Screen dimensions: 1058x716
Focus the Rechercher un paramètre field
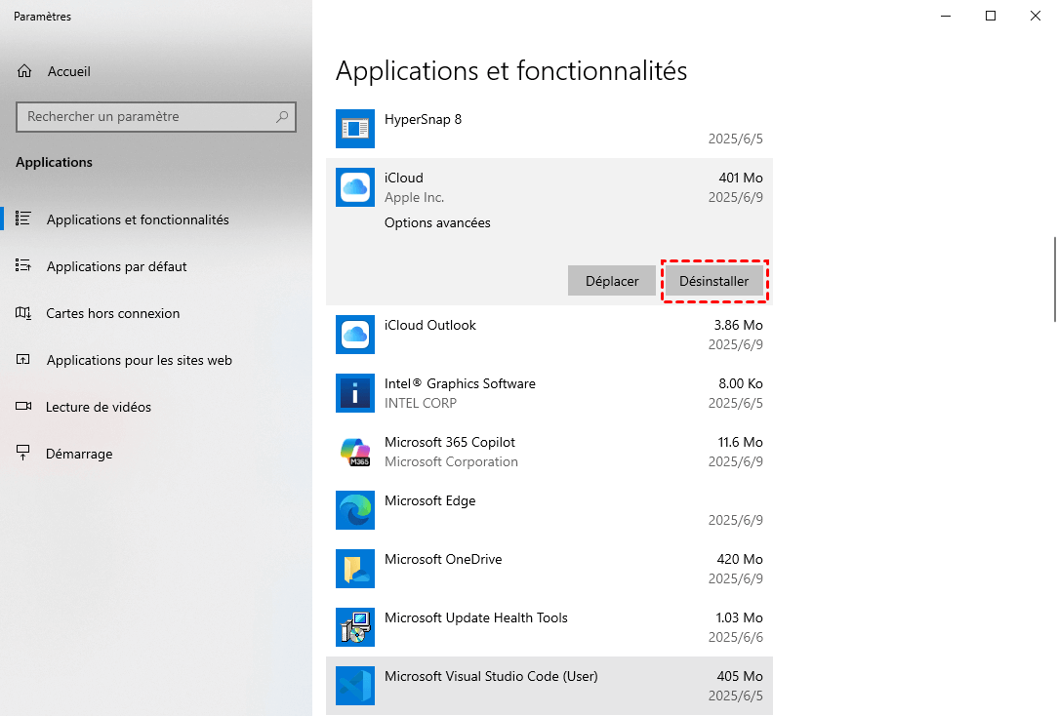point(146,117)
